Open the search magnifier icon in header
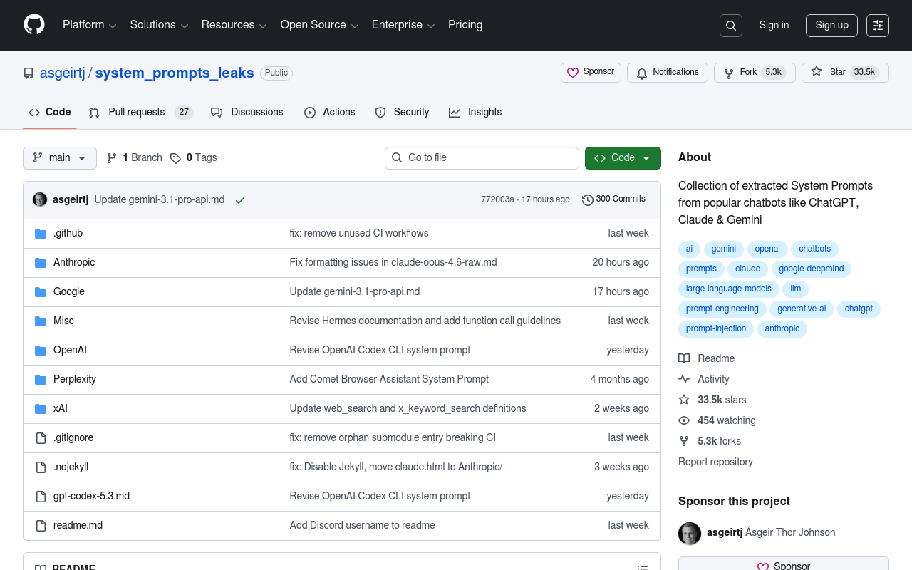The width and height of the screenshot is (912, 570). (731, 26)
